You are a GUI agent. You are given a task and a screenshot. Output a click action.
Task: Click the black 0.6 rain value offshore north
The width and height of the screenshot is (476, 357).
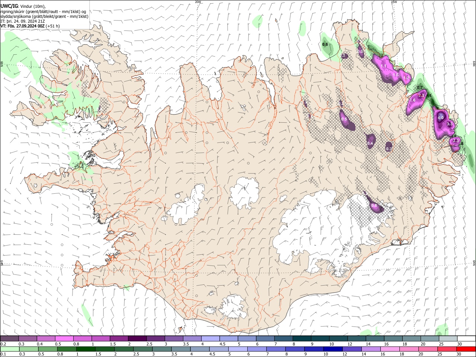pyautogui.click(x=325, y=44)
